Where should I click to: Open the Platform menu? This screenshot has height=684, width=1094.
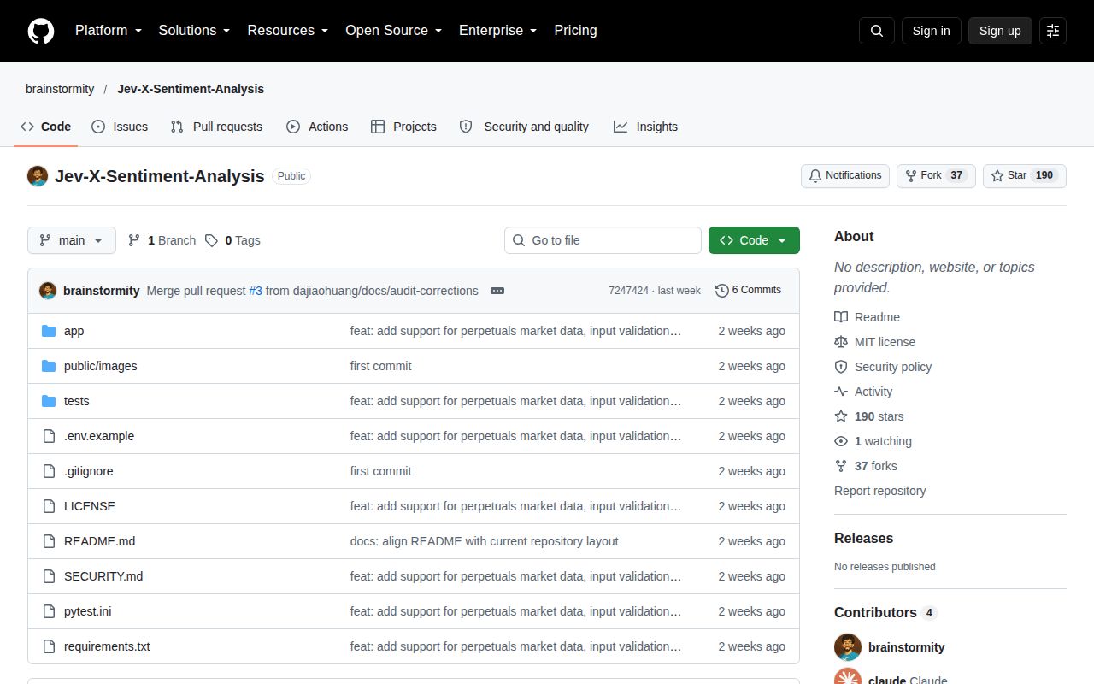[109, 31]
